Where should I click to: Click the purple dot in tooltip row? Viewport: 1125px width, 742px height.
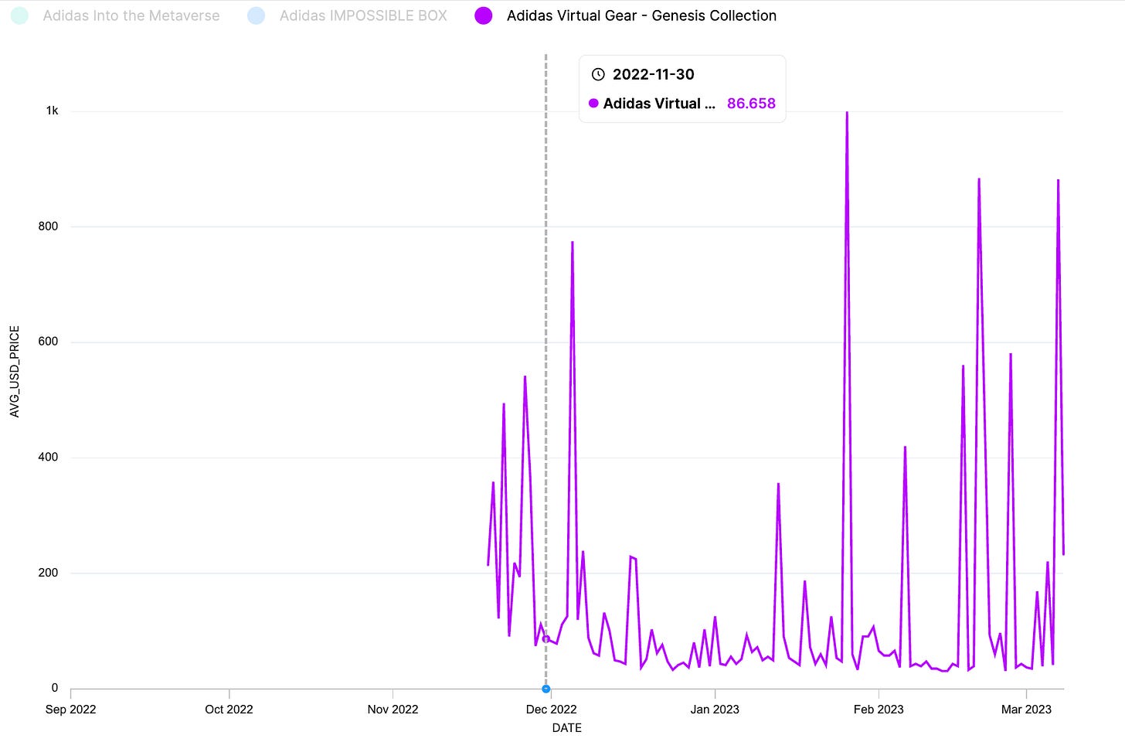593,104
